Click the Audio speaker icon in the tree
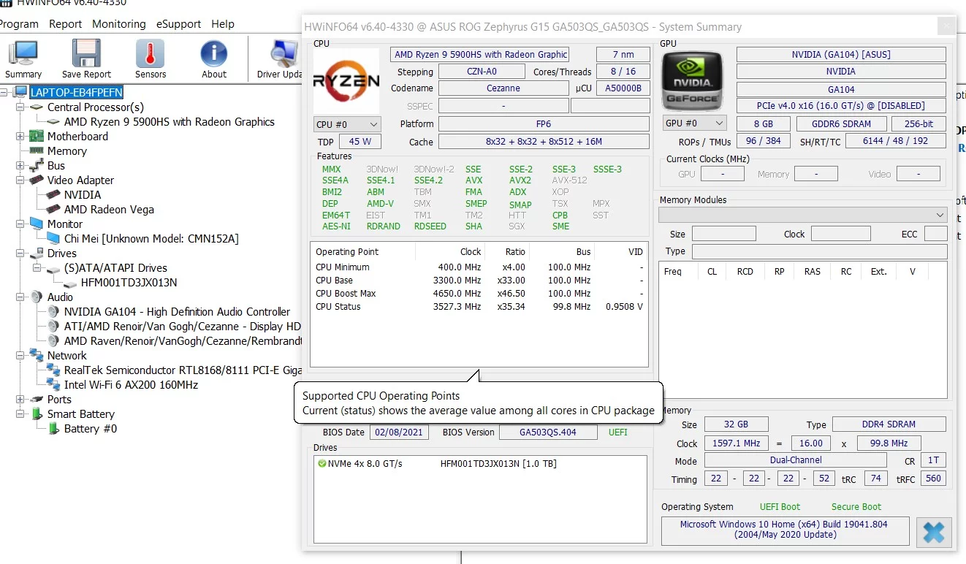The width and height of the screenshot is (966, 564). pyautogui.click(x=36, y=297)
